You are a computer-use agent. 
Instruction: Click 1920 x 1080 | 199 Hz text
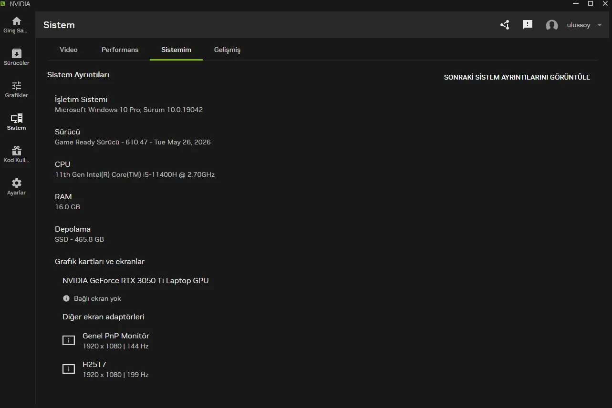click(115, 375)
